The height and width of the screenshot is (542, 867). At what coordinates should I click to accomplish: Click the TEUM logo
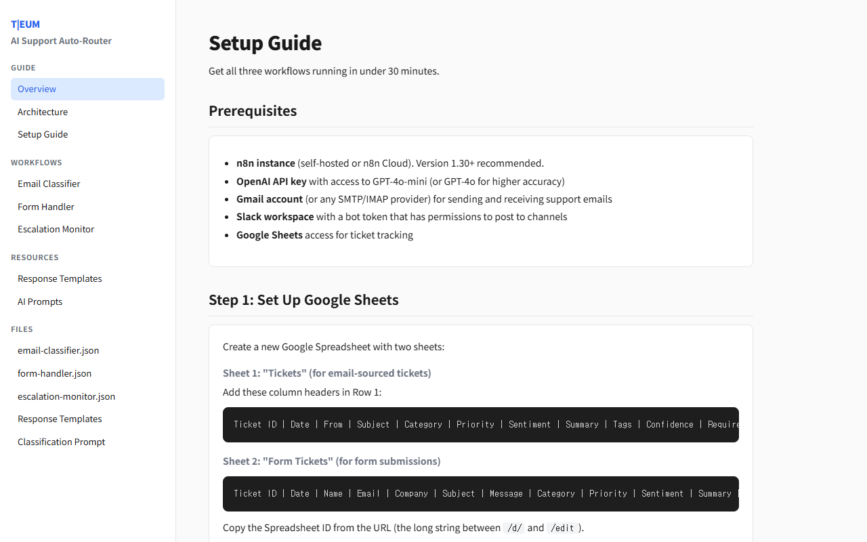[x=26, y=24]
